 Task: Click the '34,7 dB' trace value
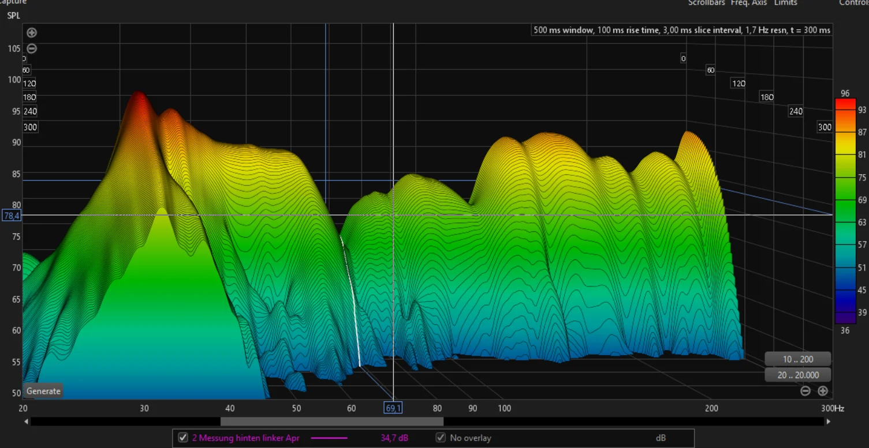tap(394, 438)
